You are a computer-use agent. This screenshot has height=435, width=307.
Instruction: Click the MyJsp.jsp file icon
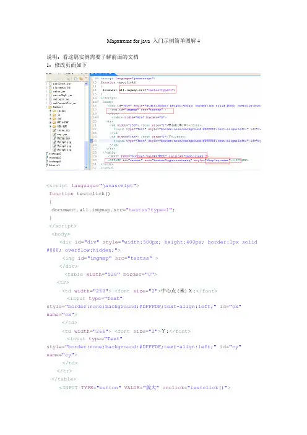[x=54, y=138]
